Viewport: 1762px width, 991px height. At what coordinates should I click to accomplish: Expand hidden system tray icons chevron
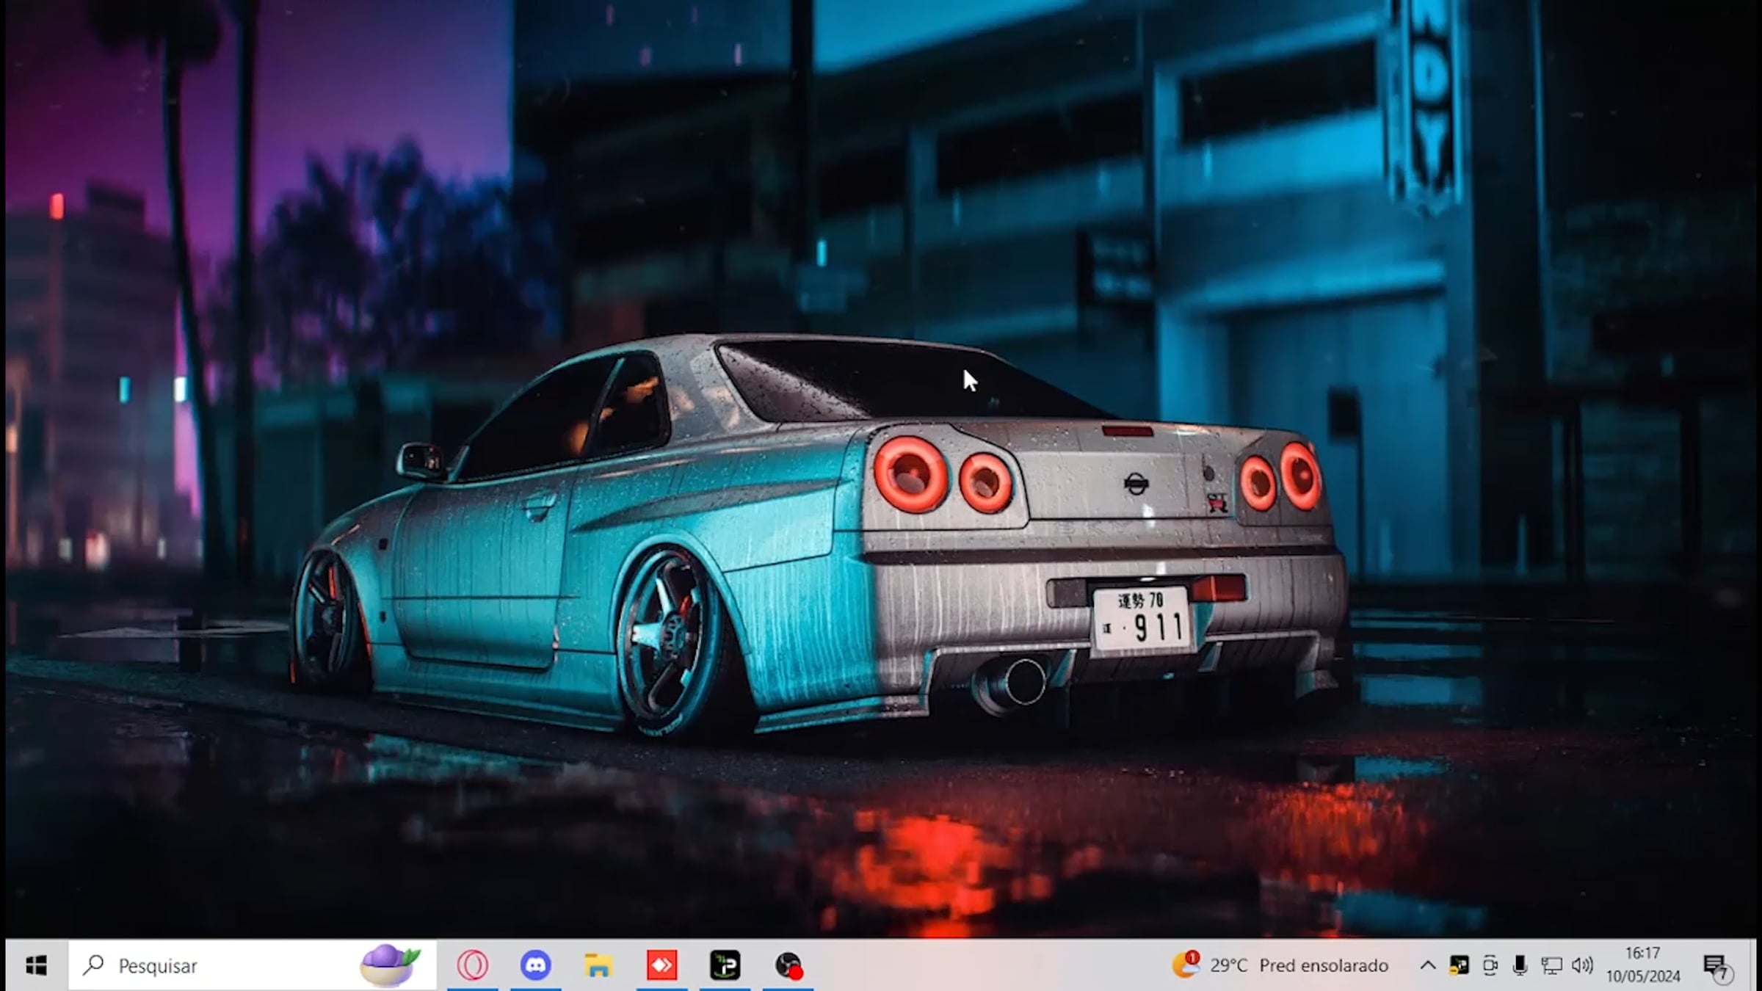coord(1427,965)
